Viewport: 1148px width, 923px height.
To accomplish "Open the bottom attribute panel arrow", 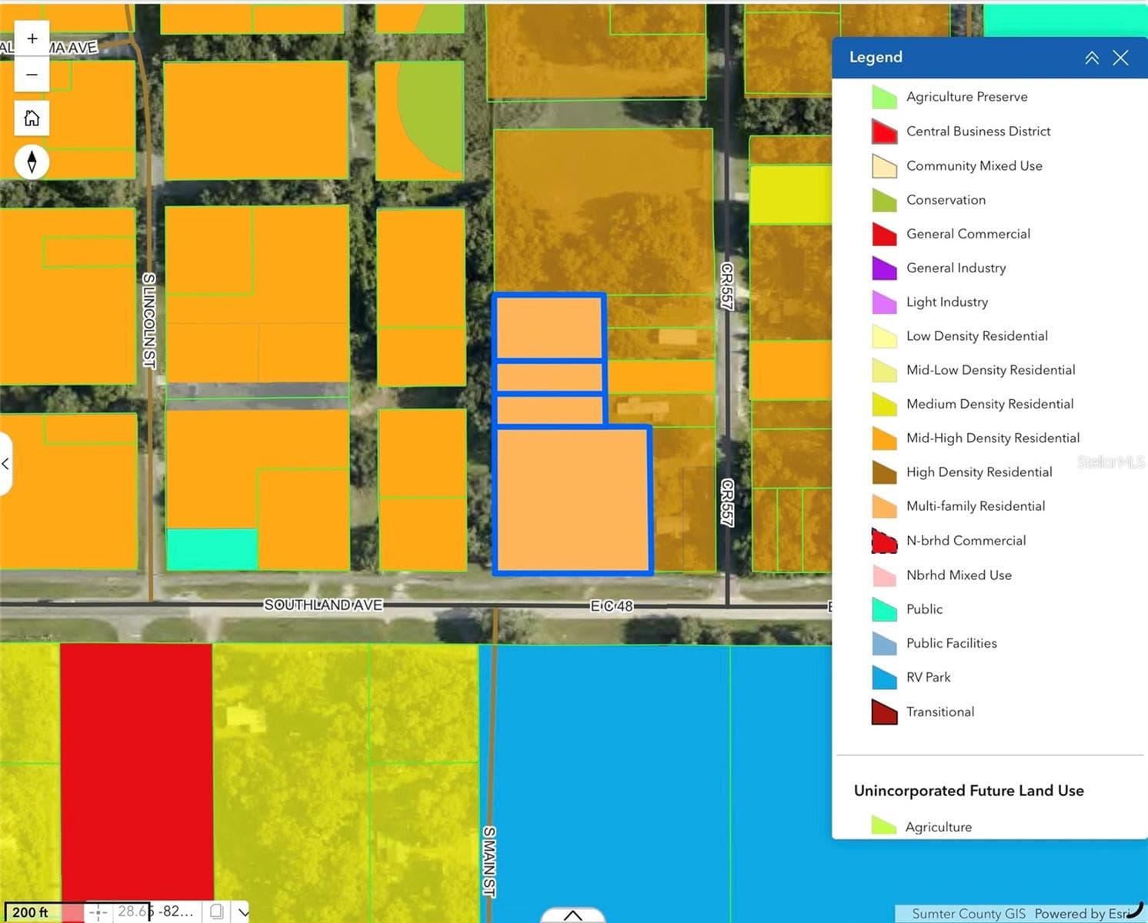I will (x=572, y=915).
